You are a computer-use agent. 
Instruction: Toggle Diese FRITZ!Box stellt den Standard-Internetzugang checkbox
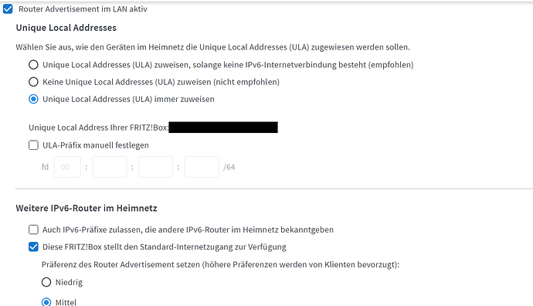pyautogui.click(x=33, y=246)
